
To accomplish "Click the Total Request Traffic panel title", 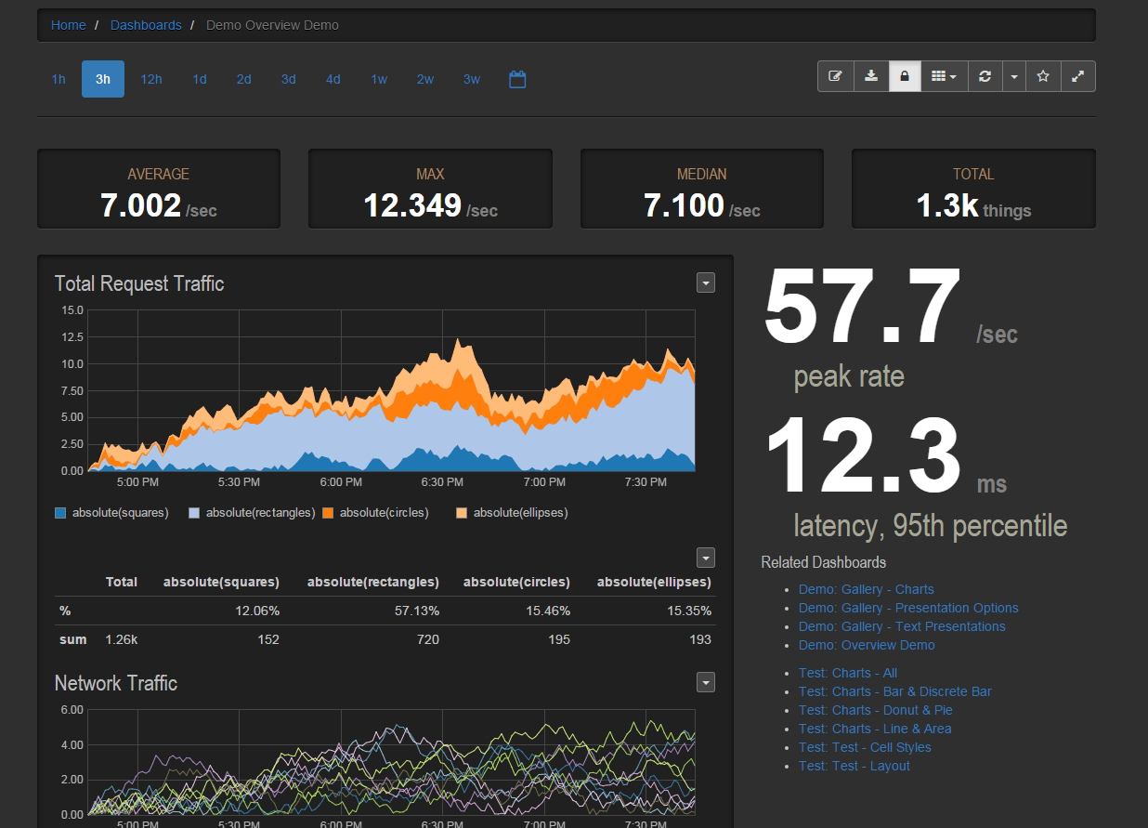I will coord(139,283).
